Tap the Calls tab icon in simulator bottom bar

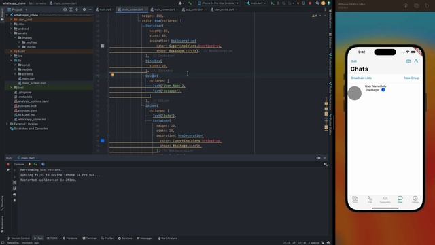coord(370,199)
